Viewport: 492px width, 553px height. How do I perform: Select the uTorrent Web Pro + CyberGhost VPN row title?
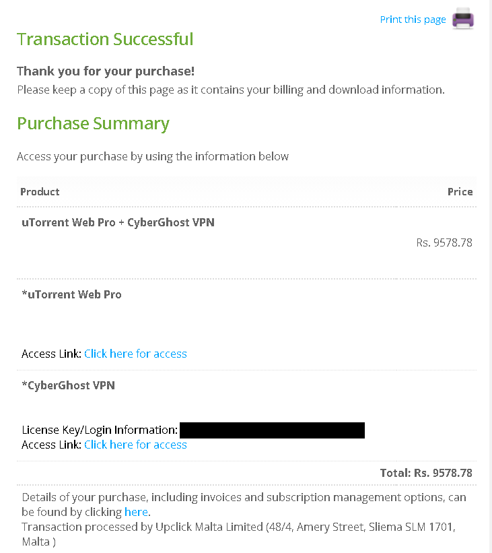pos(118,222)
